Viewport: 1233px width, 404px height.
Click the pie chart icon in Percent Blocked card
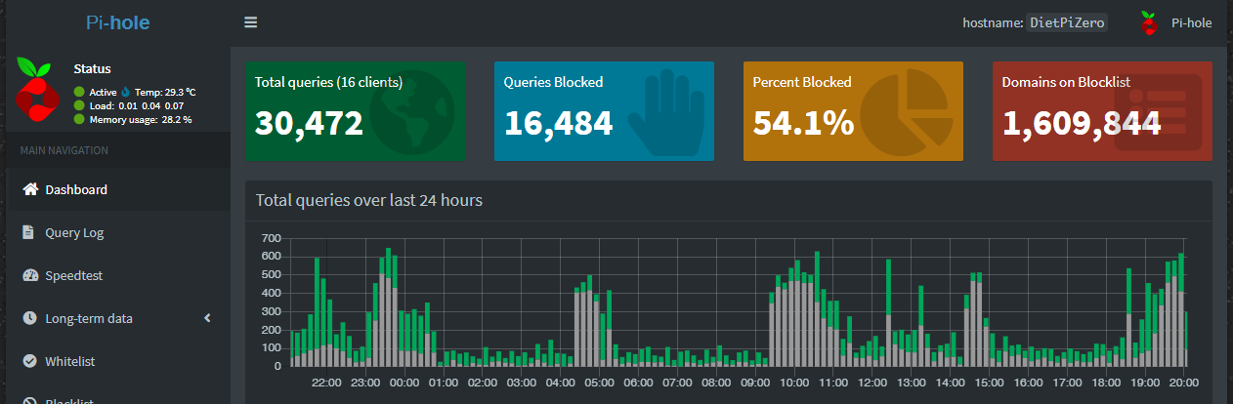tap(908, 111)
